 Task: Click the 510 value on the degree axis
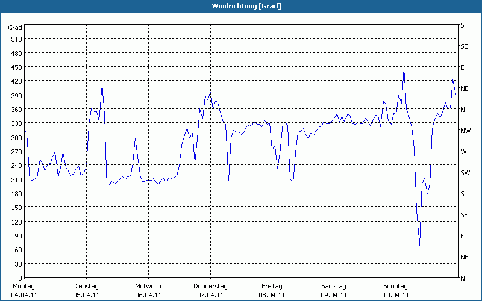17,39
